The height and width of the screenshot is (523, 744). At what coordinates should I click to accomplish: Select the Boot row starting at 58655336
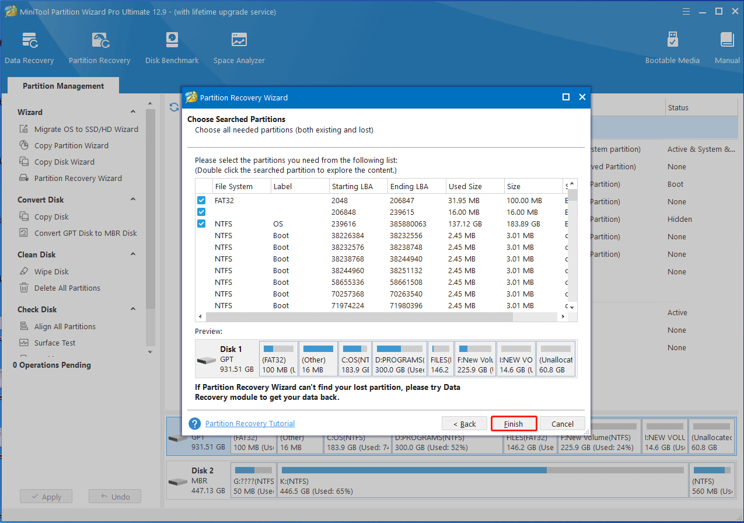(382, 282)
